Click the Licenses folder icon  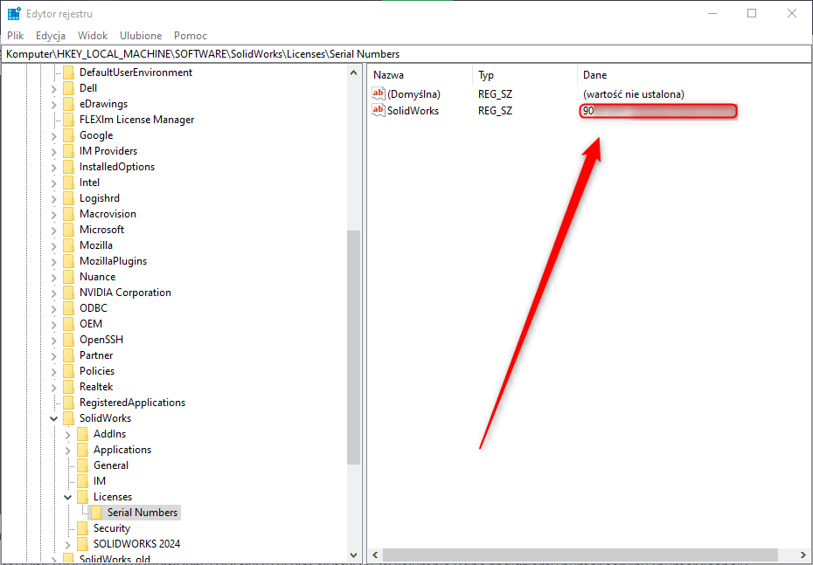point(82,497)
